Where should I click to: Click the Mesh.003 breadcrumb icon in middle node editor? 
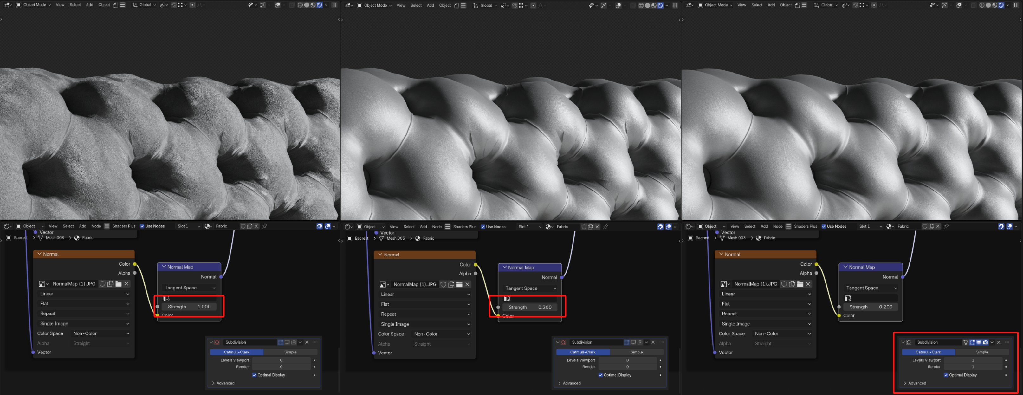point(381,238)
